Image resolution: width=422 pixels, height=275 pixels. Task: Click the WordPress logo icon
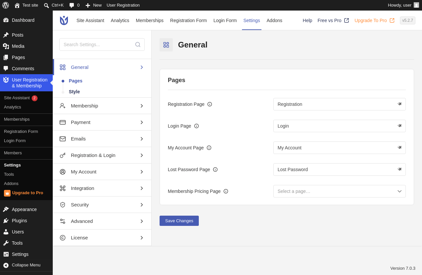pos(6,5)
